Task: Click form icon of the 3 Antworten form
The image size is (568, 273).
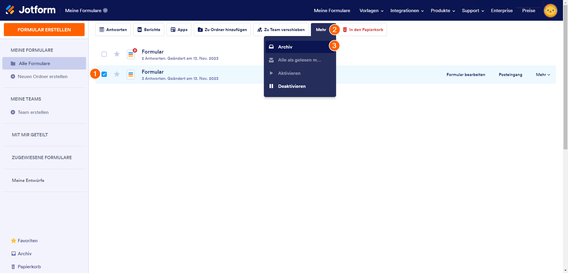Action: [x=131, y=75]
